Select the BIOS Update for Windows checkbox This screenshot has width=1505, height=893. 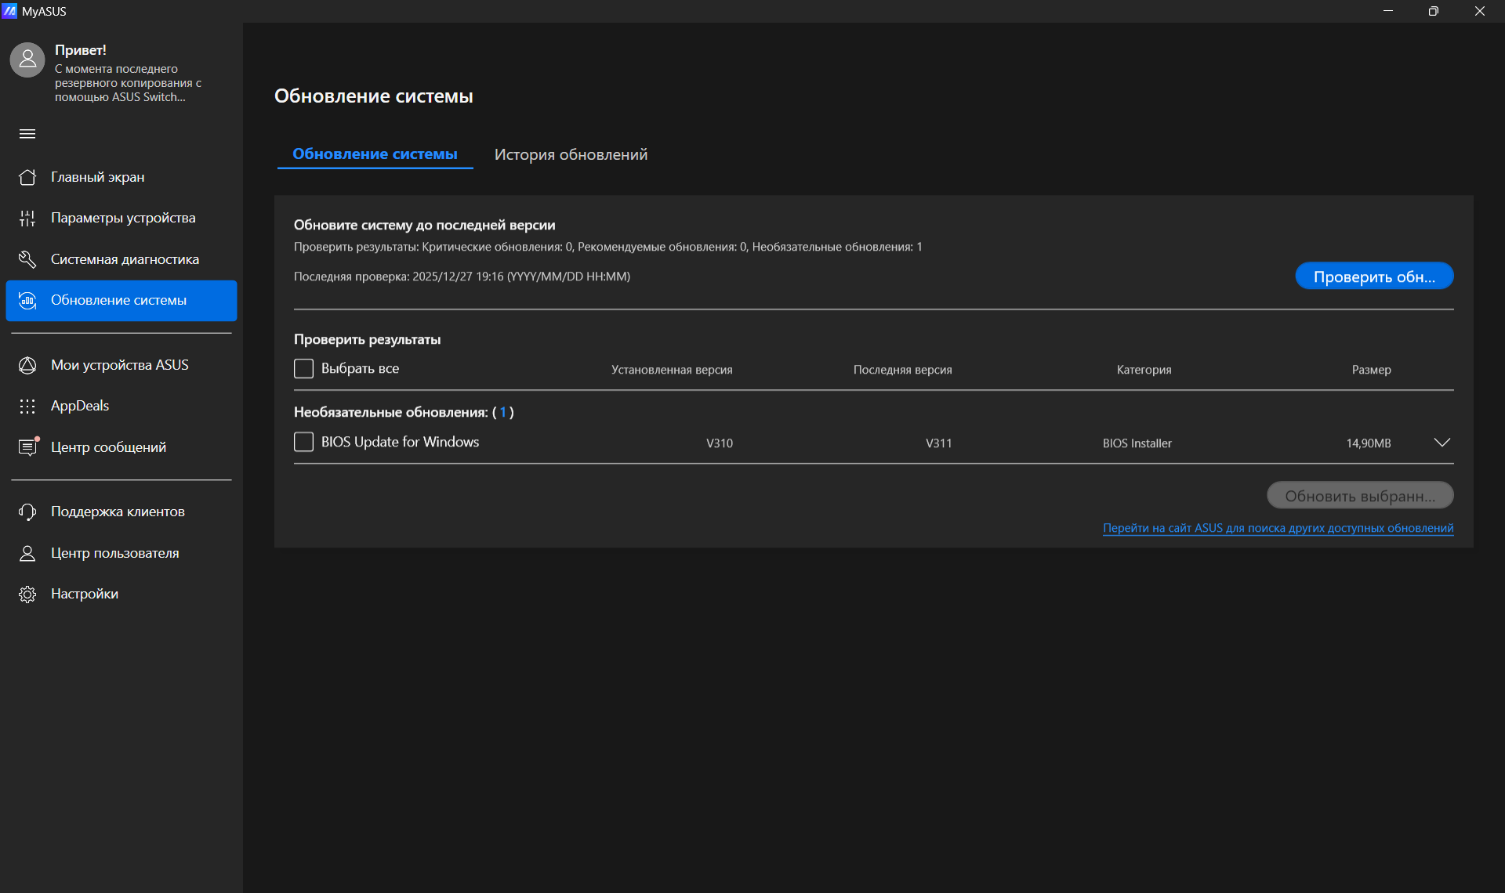pyautogui.click(x=303, y=442)
